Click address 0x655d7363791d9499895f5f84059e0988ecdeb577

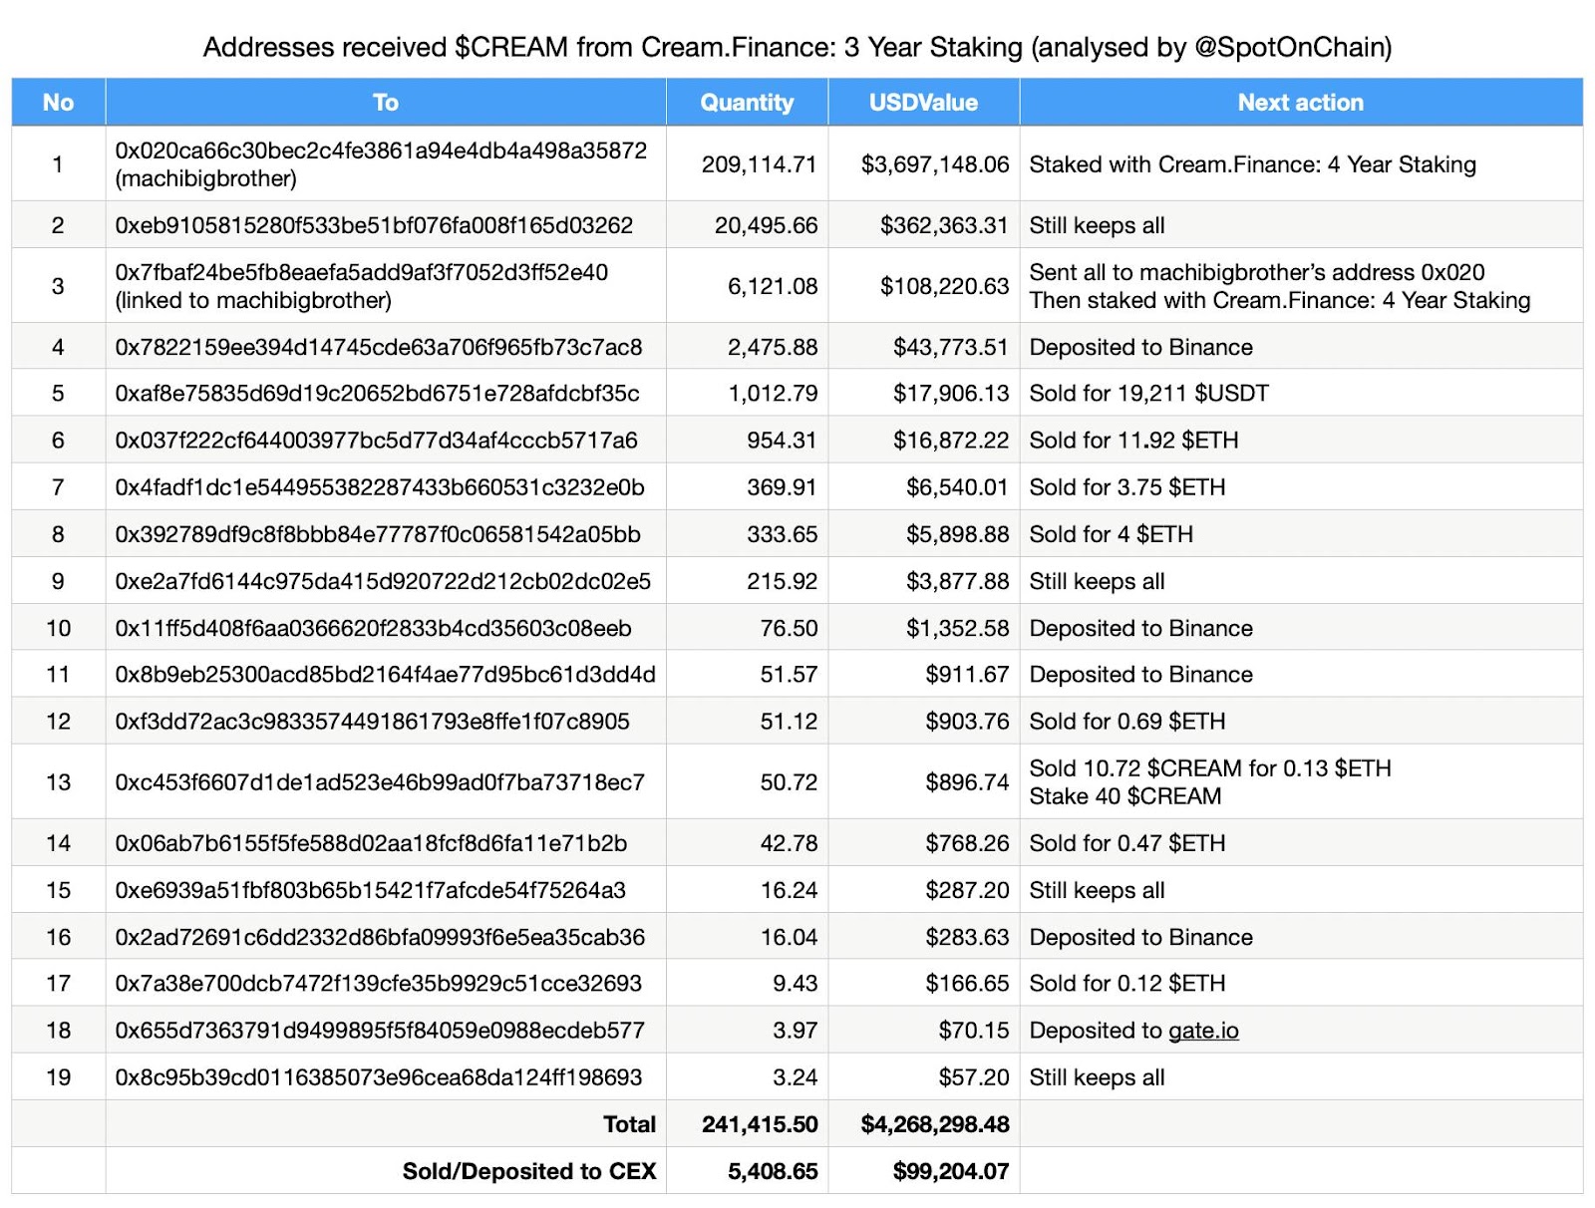380,1031
